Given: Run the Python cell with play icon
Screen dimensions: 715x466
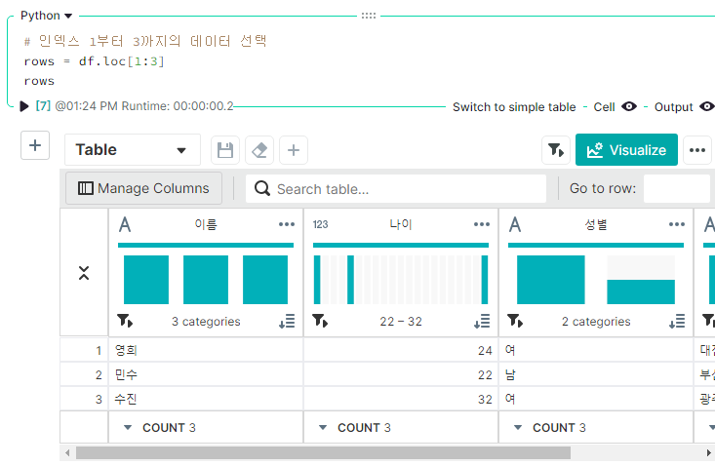Looking at the screenshot, I should click(x=24, y=106).
